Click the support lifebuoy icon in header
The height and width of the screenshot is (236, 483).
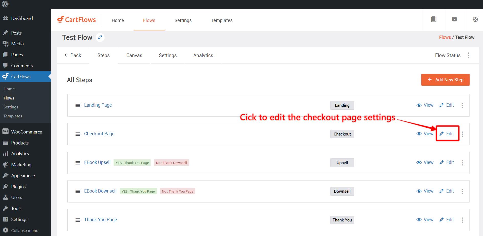tap(475, 19)
